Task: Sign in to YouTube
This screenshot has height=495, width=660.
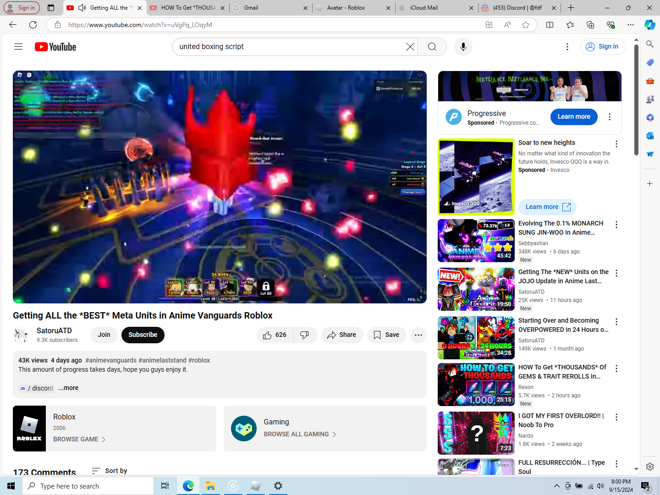Action: coord(603,47)
